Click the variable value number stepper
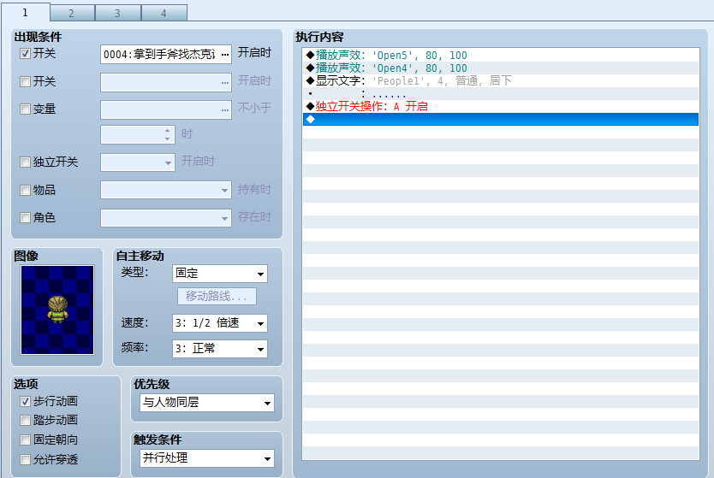 pos(168,134)
